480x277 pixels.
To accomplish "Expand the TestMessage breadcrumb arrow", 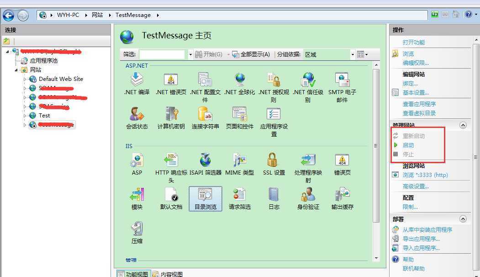I will point(158,15).
